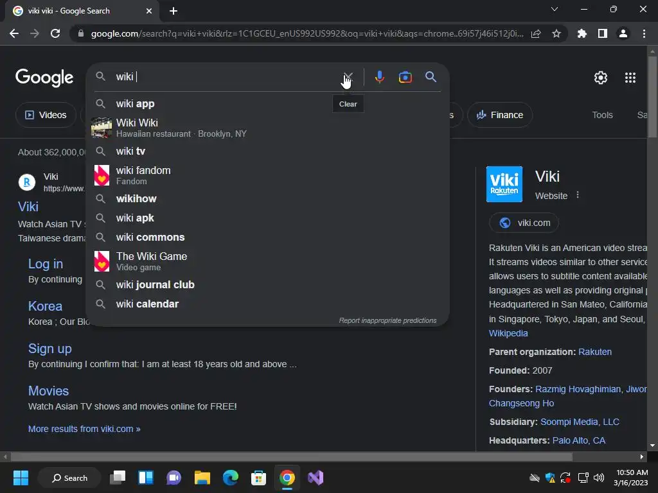The image size is (658, 493).
Task: Select the Finance filter chip
Action: click(500, 115)
